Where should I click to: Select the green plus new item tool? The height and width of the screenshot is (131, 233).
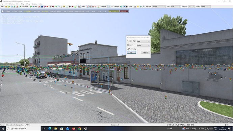tap(31, 6)
